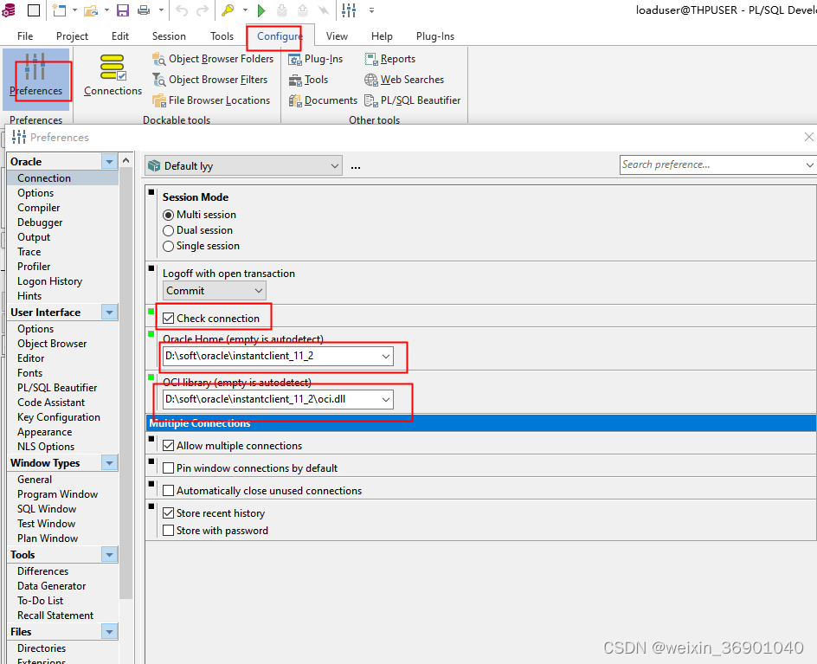
Task: Click the Object Browser Filters icon
Action: (x=210, y=79)
